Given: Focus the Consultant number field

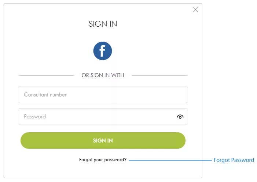Looking at the screenshot, I should point(103,95).
